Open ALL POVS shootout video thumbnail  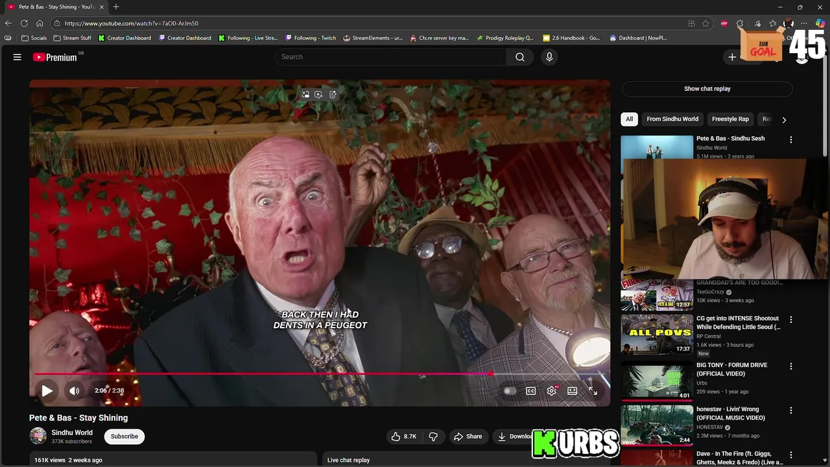pos(657,335)
